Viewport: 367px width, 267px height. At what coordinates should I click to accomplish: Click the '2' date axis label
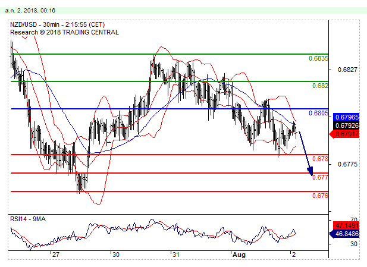[x=293, y=255]
